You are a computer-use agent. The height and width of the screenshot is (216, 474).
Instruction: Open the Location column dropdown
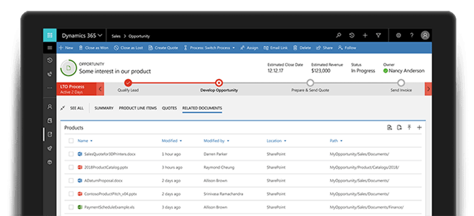(x=276, y=141)
